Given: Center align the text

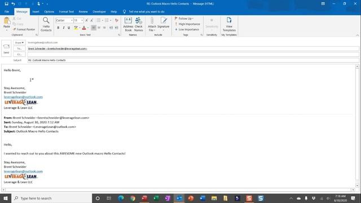Looking at the screenshot, I should [99, 28].
